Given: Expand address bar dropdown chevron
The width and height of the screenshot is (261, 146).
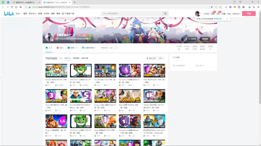Looking at the screenshot, I should pos(221,7).
